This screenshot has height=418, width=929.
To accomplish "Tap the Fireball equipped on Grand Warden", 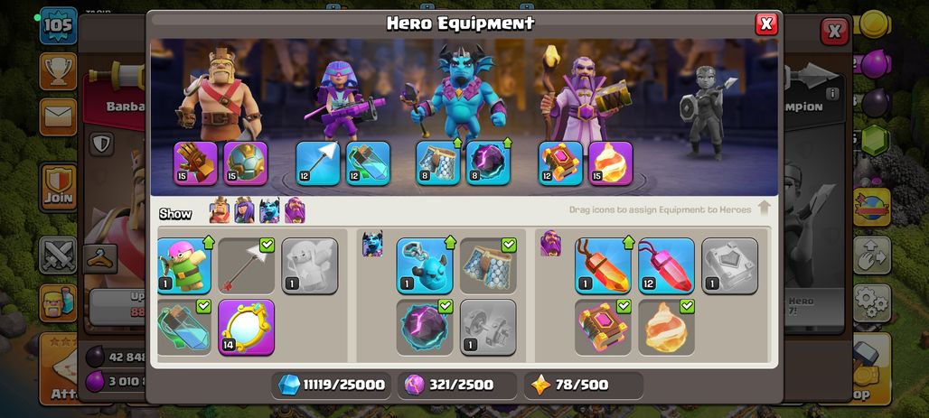I will (610, 163).
